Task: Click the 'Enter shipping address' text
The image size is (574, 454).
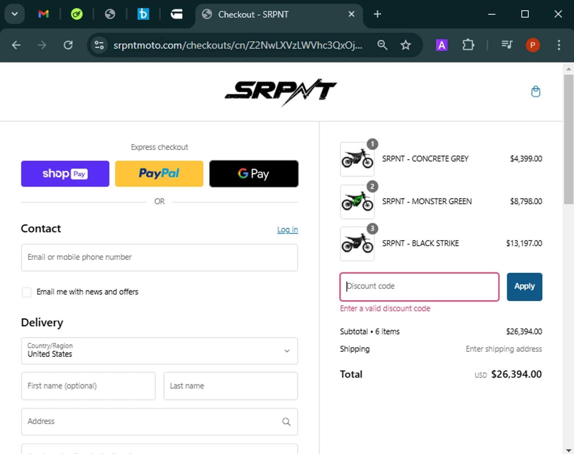Action: click(x=504, y=349)
